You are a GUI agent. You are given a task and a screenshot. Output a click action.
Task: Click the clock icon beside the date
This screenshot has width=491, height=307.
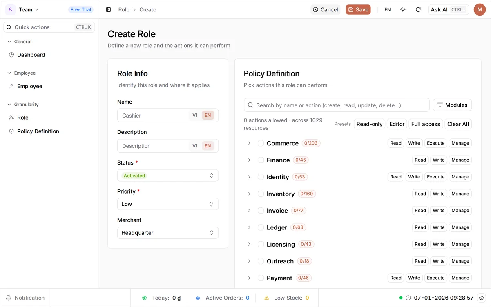[408, 298]
